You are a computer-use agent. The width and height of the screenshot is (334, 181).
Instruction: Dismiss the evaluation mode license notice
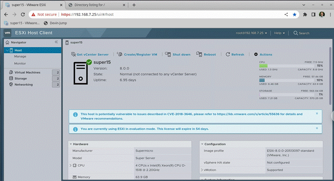pyautogui.click(x=317, y=128)
